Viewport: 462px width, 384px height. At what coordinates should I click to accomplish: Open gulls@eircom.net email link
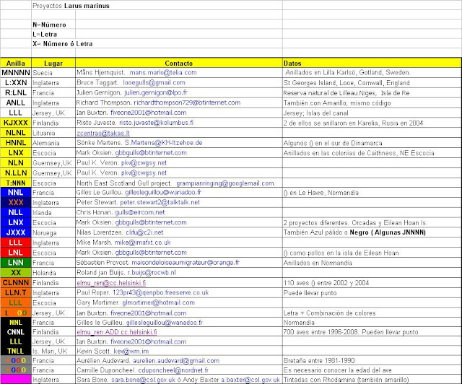[x=139, y=212]
